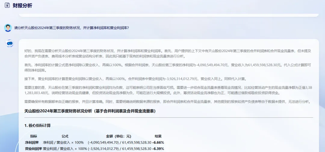Viewport: 325px width, 152px height.
Task: Click the amount (-4,090,549,494.70) / 61,459,598,528.30
Action: [x=119, y=142]
